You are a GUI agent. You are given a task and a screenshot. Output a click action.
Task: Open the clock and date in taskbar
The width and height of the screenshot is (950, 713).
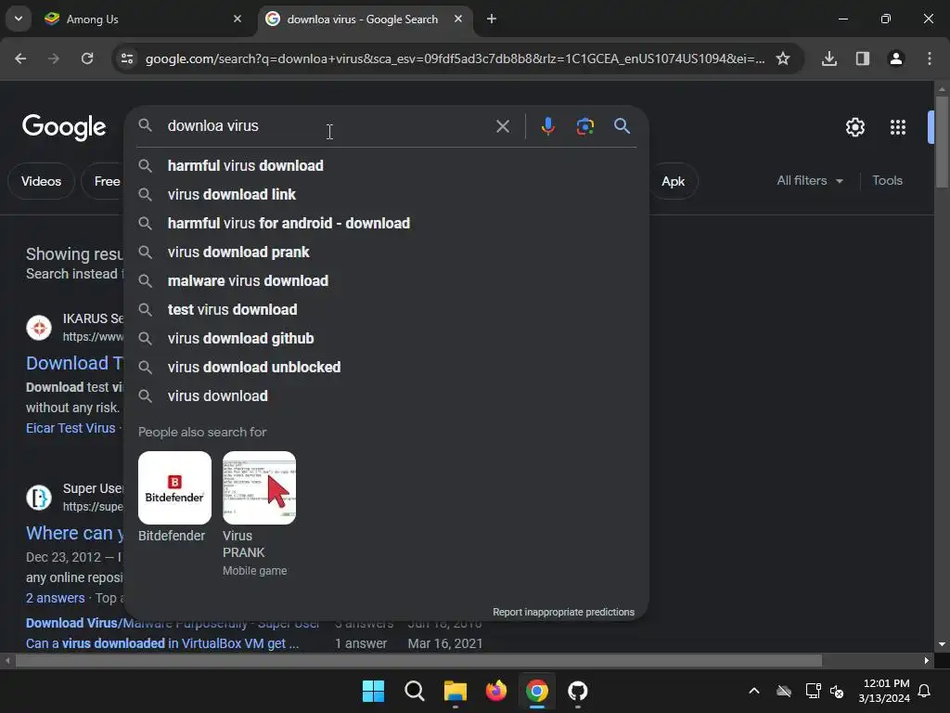[884, 691]
